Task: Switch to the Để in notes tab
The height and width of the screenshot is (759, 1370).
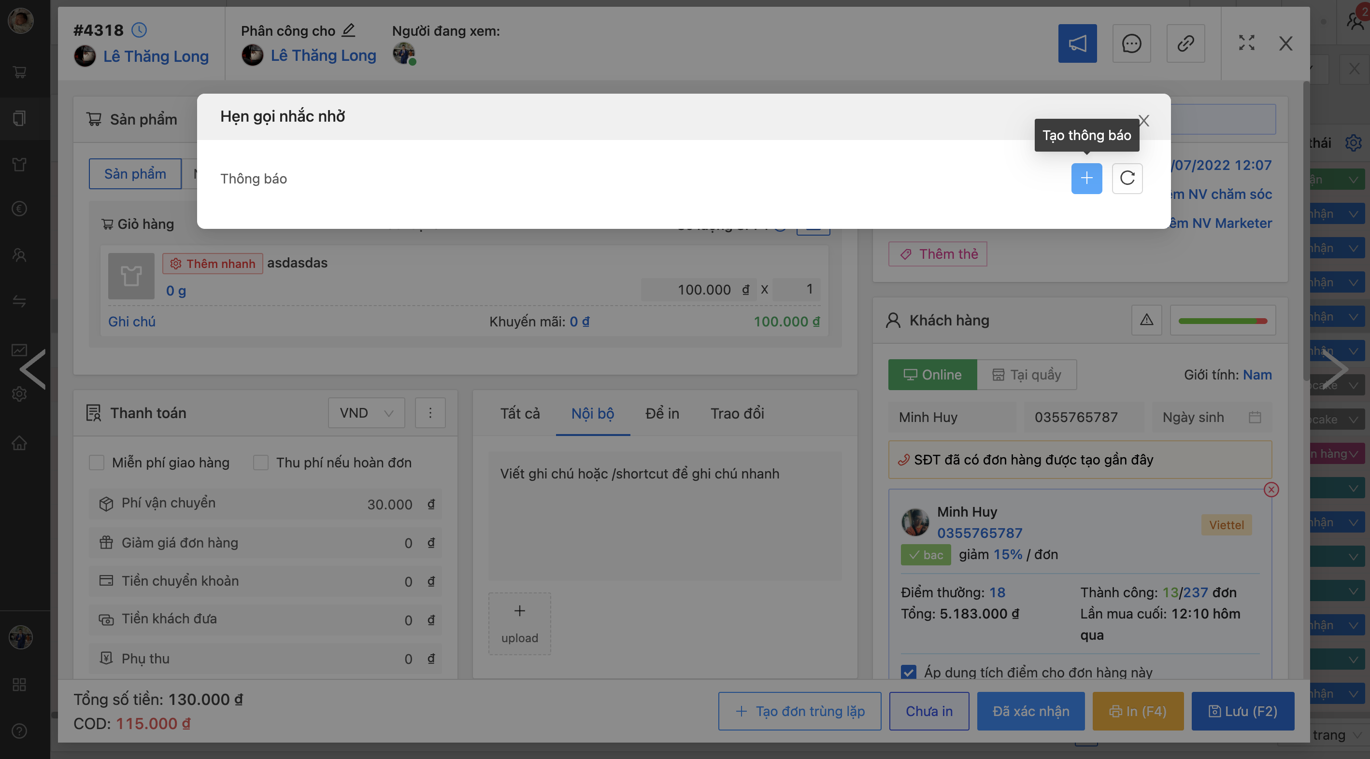Action: pyautogui.click(x=662, y=413)
